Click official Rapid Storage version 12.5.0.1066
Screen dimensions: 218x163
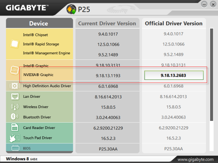click(x=173, y=44)
